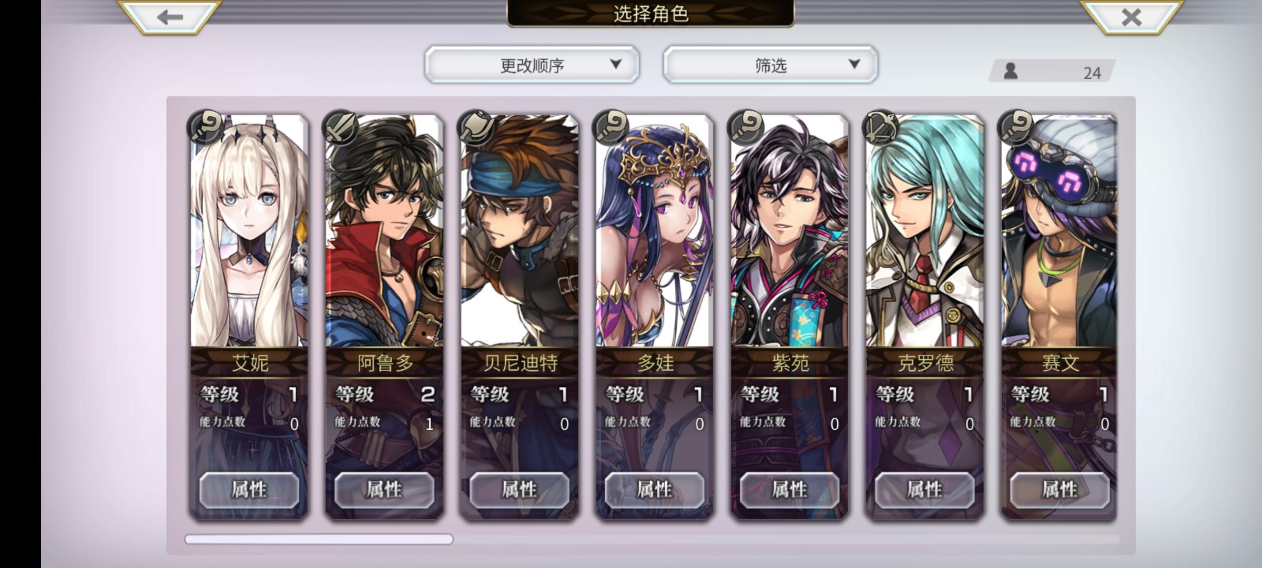Select 克罗德 character portrait

924,231
